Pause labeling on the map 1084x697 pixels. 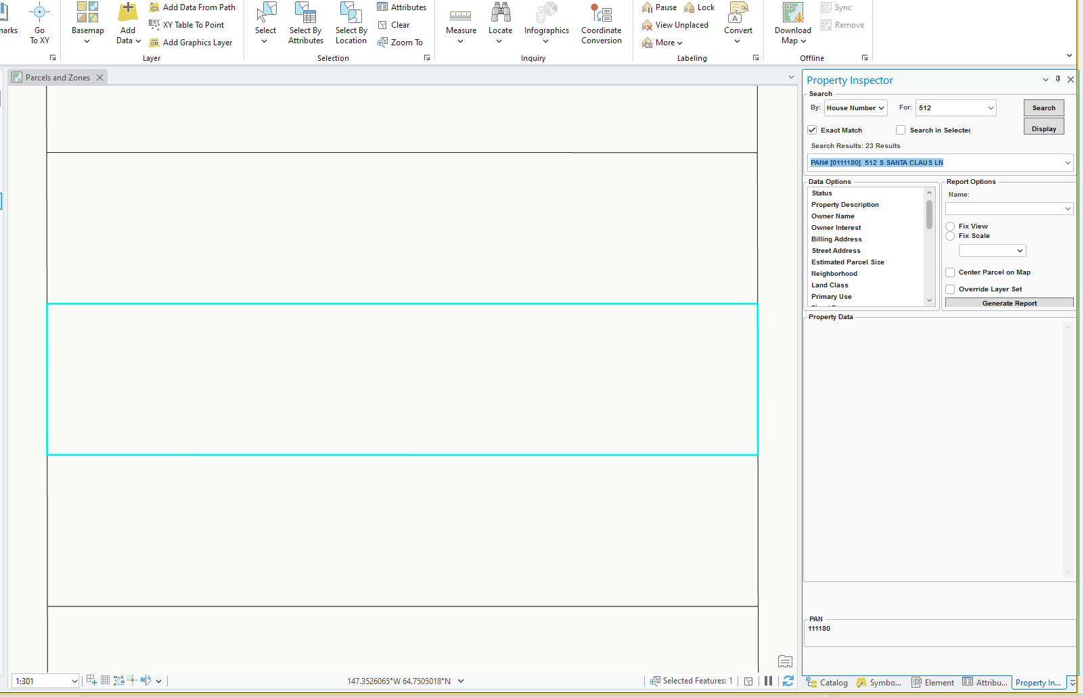pyautogui.click(x=658, y=7)
